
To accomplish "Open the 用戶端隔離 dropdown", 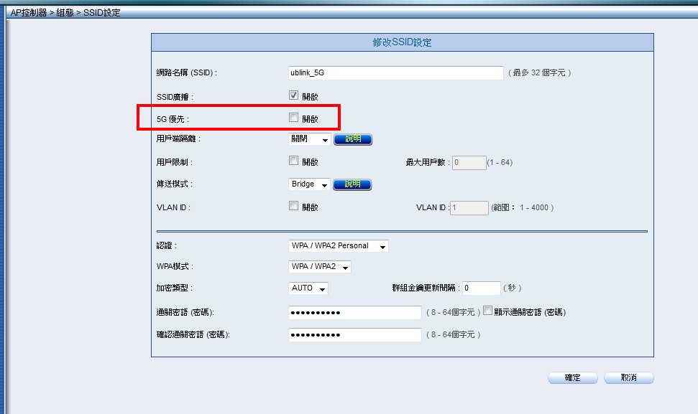I will pos(309,140).
